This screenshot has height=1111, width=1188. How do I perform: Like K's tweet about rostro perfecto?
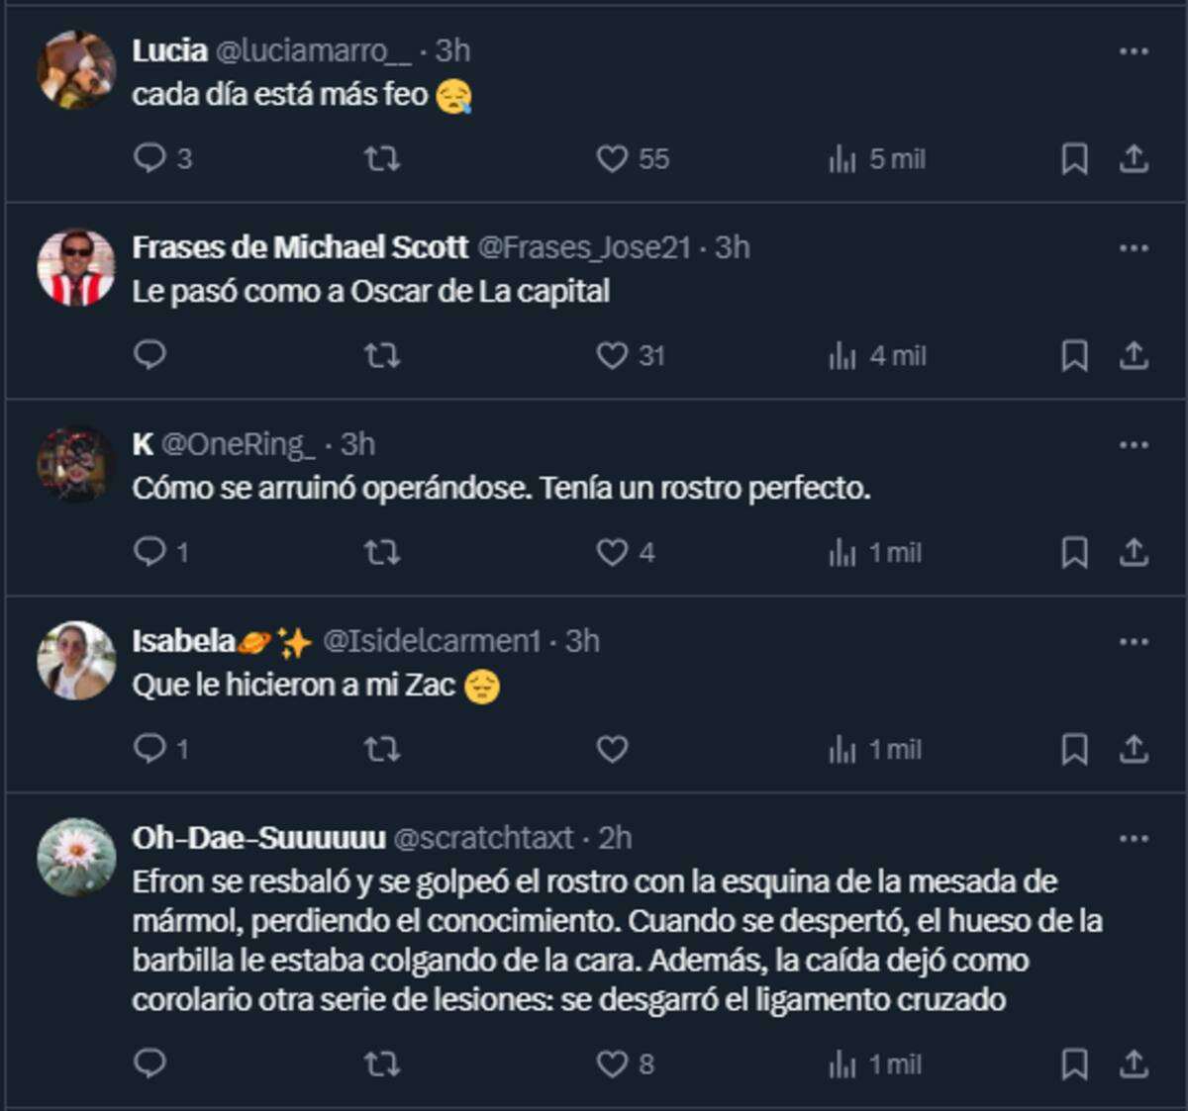pos(612,552)
